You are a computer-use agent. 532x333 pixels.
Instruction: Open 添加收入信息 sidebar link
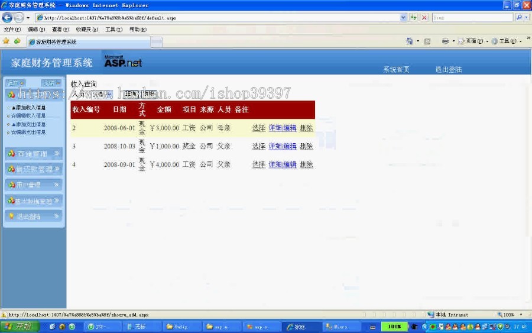[x=28, y=108]
